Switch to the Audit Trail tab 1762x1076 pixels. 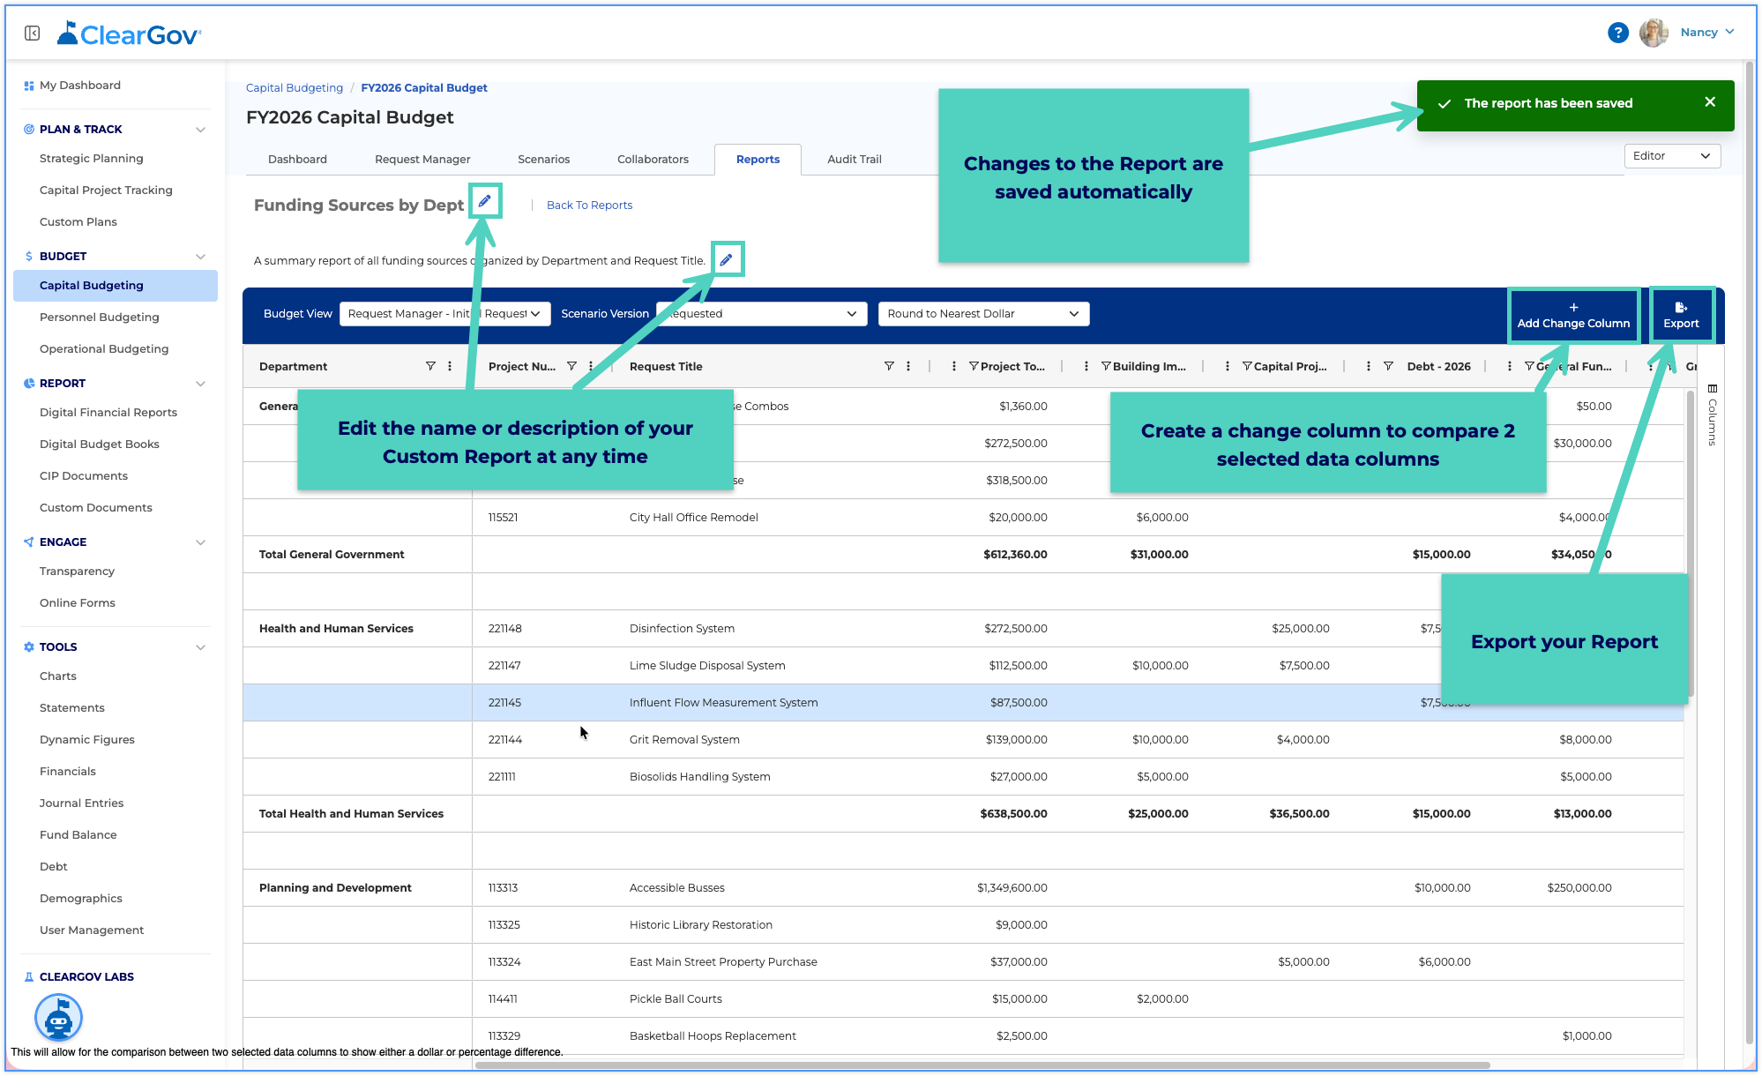[854, 160]
